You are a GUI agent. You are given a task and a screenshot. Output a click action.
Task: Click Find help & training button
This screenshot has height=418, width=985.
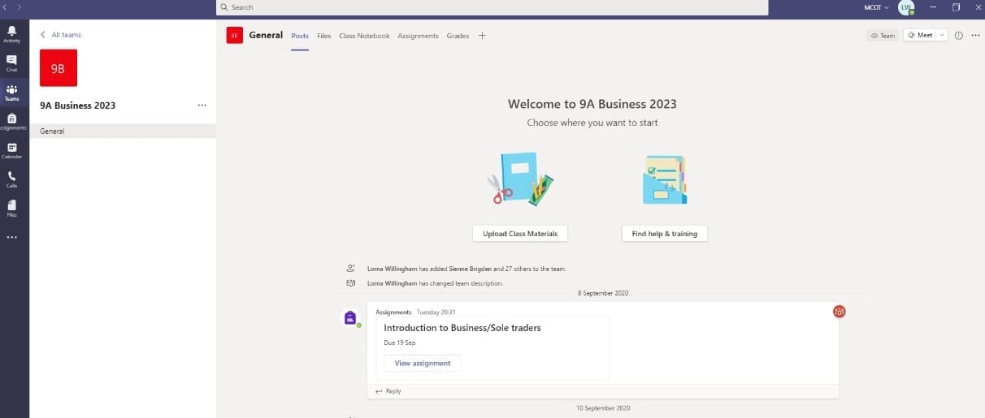(665, 234)
